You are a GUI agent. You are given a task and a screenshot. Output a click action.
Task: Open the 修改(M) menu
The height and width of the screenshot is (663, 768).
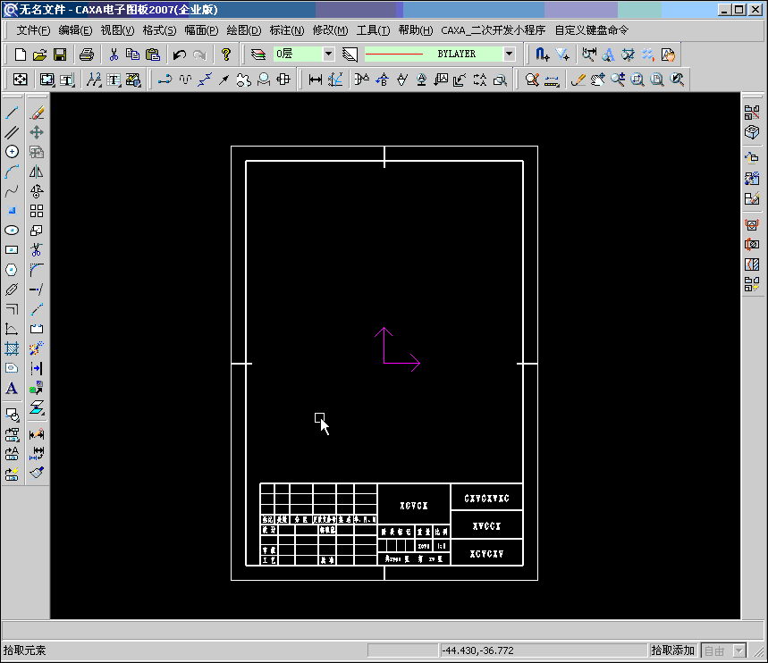click(x=330, y=30)
